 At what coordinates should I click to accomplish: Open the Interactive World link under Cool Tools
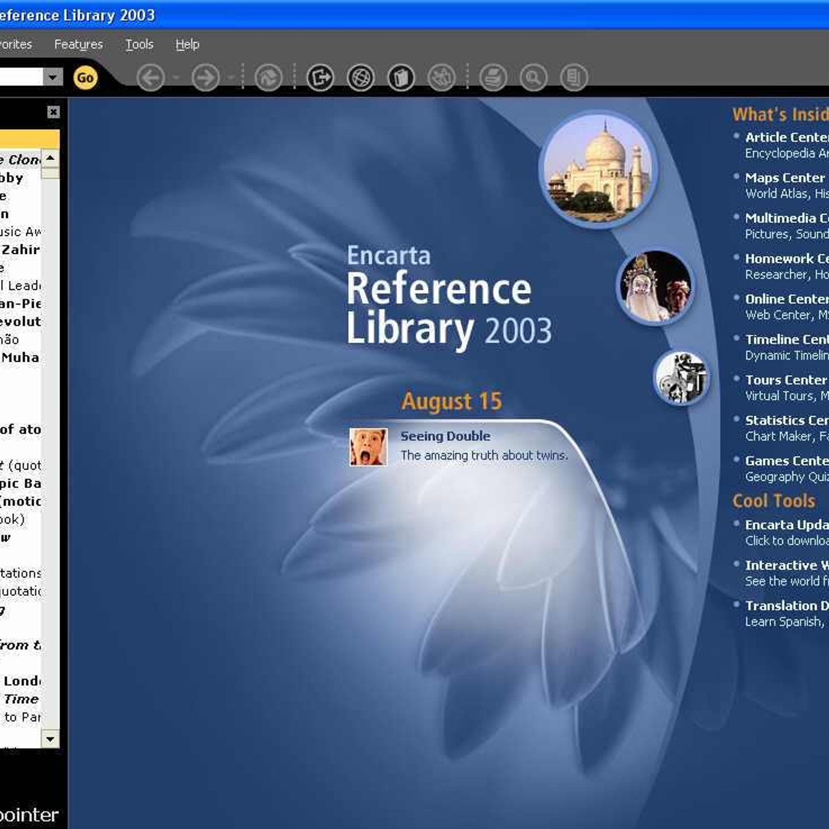pos(787,565)
